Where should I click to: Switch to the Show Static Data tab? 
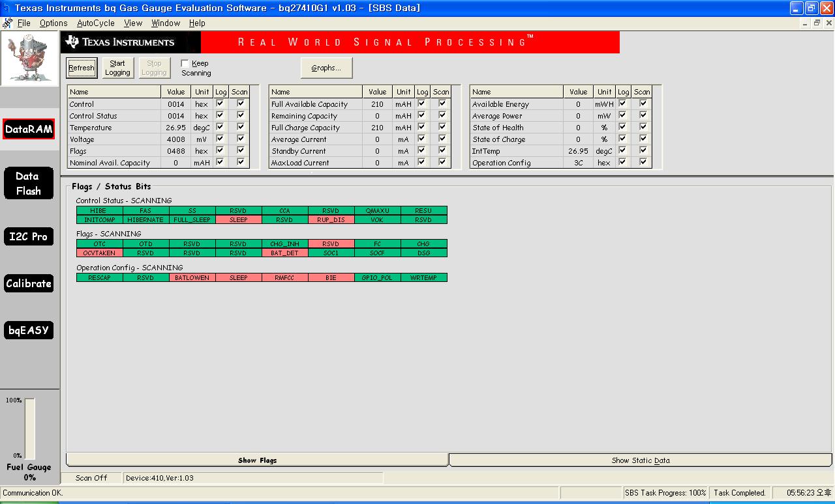click(x=641, y=460)
